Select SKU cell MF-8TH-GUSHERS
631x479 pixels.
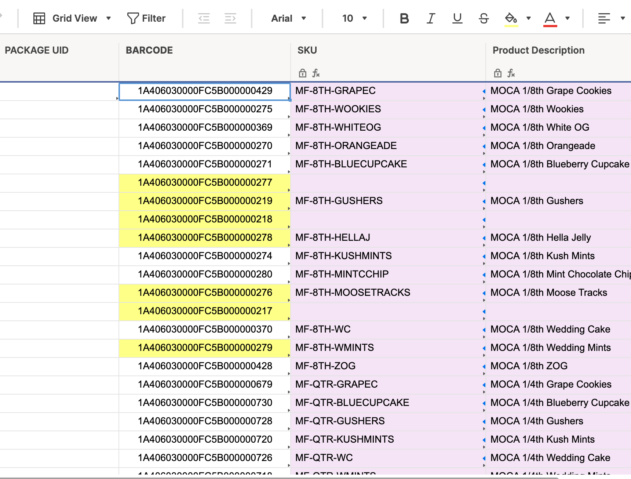pos(388,201)
